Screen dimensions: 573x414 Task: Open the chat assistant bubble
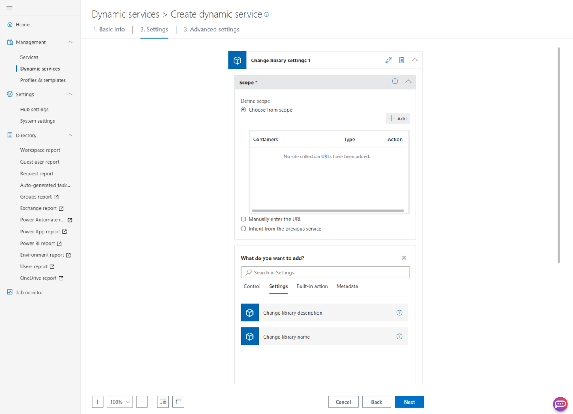tap(560, 404)
